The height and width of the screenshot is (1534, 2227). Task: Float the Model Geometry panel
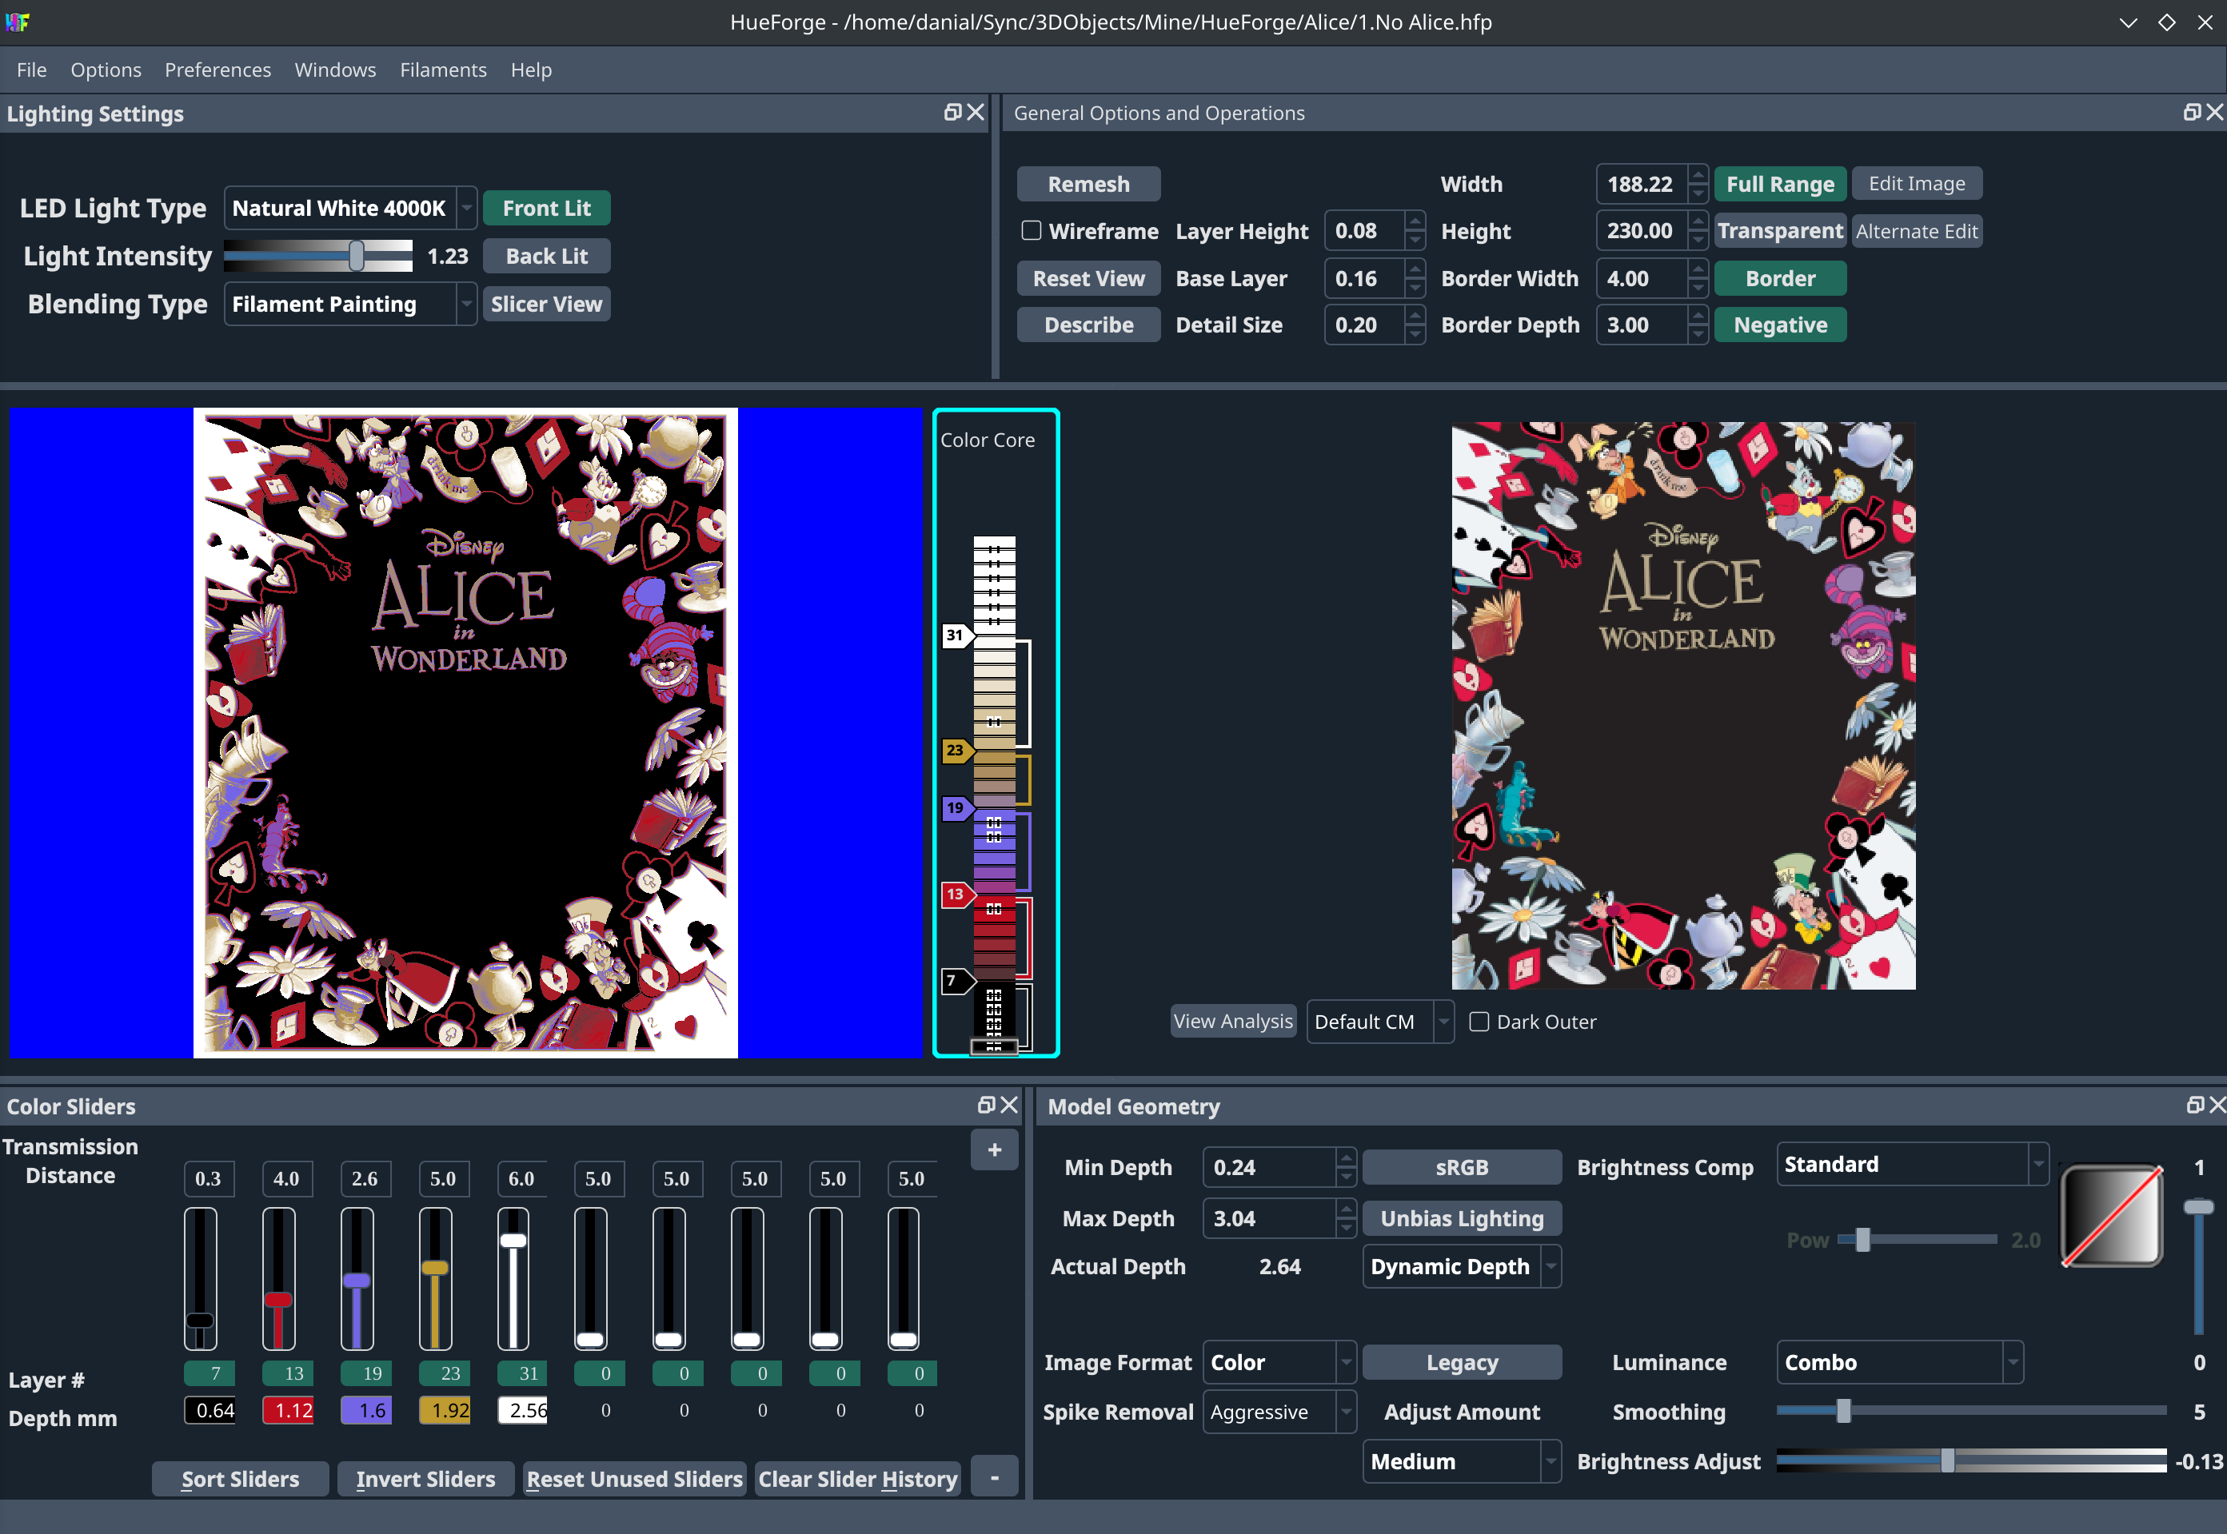tap(2194, 1106)
